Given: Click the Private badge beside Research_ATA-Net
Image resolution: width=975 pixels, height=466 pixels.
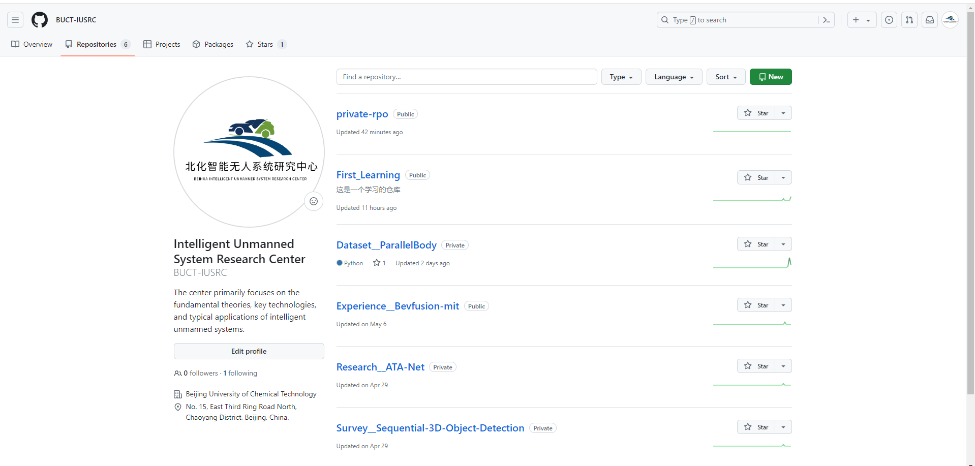Looking at the screenshot, I should click(x=443, y=367).
